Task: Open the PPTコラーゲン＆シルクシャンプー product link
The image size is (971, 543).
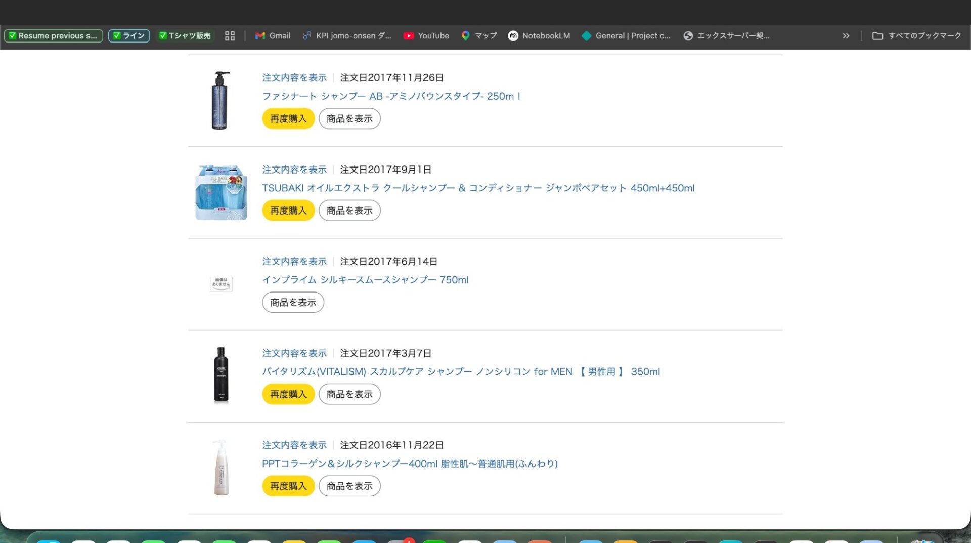Action: [410, 464]
